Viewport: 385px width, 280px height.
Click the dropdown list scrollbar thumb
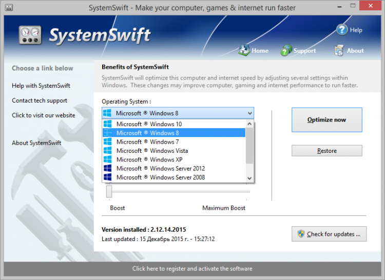coord(249,146)
